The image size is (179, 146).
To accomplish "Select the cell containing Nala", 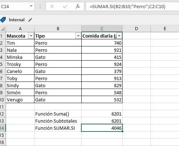I will coord(20,50).
